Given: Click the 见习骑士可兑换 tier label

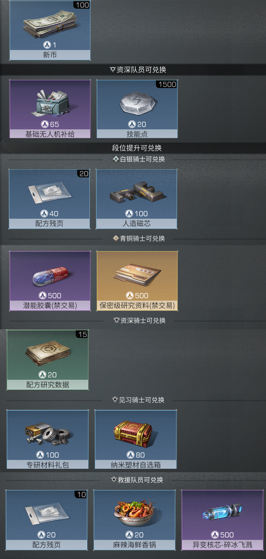Looking at the screenshot, I should 138,400.
